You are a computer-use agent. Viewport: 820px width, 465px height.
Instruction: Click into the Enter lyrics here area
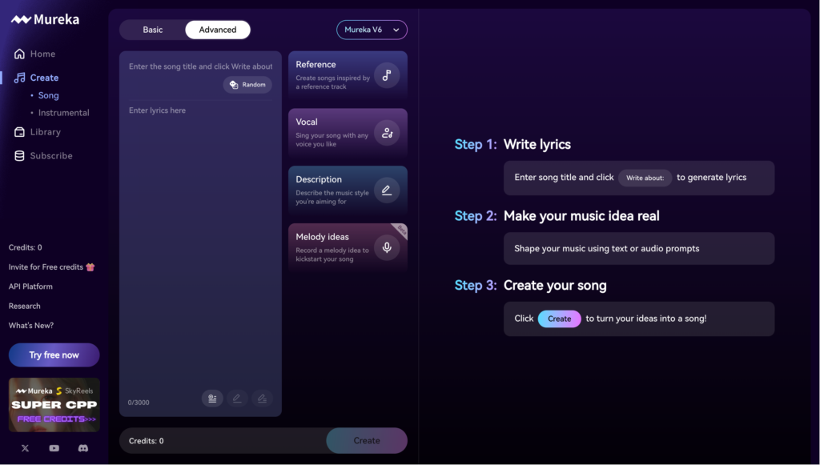[x=200, y=246]
